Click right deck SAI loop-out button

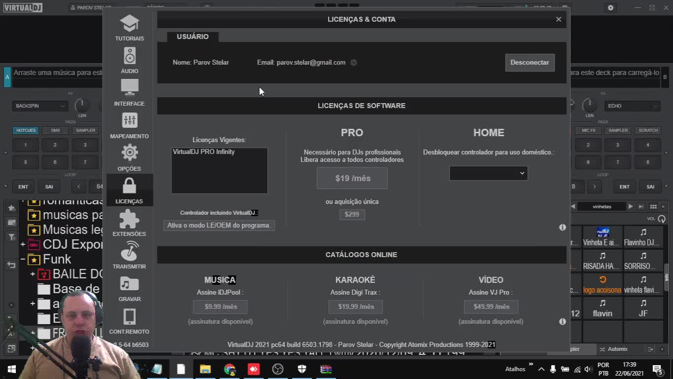(650, 187)
